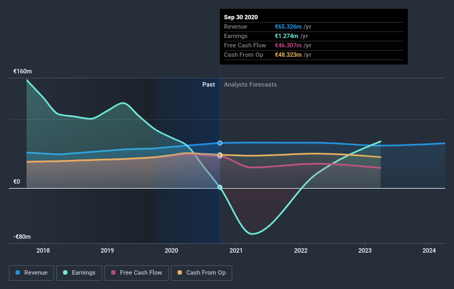The height and width of the screenshot is (289, 454).
Task: Click the Free Cash Flow label in tooltip
Action: [x=245, y=45]
